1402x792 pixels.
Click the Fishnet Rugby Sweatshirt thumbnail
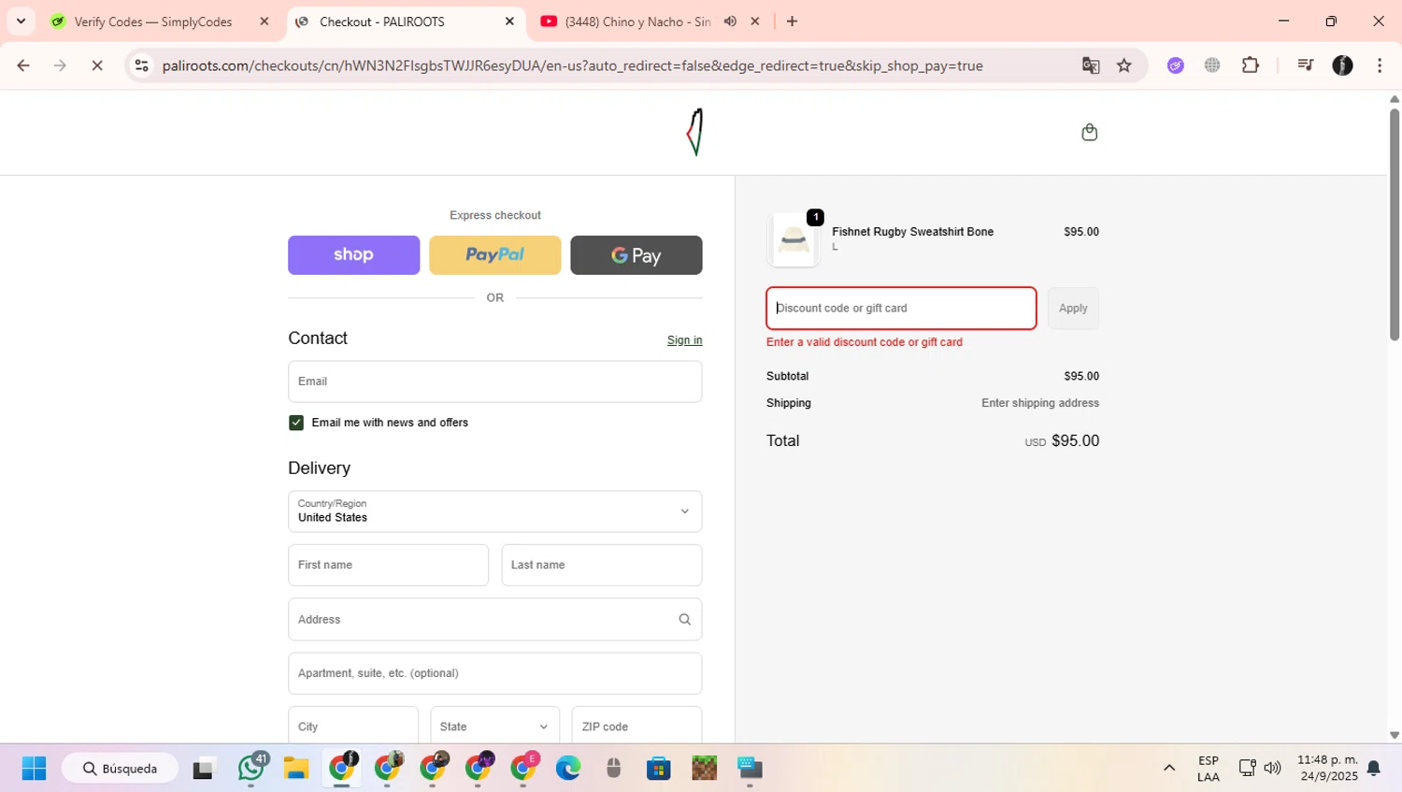[794, 239]
